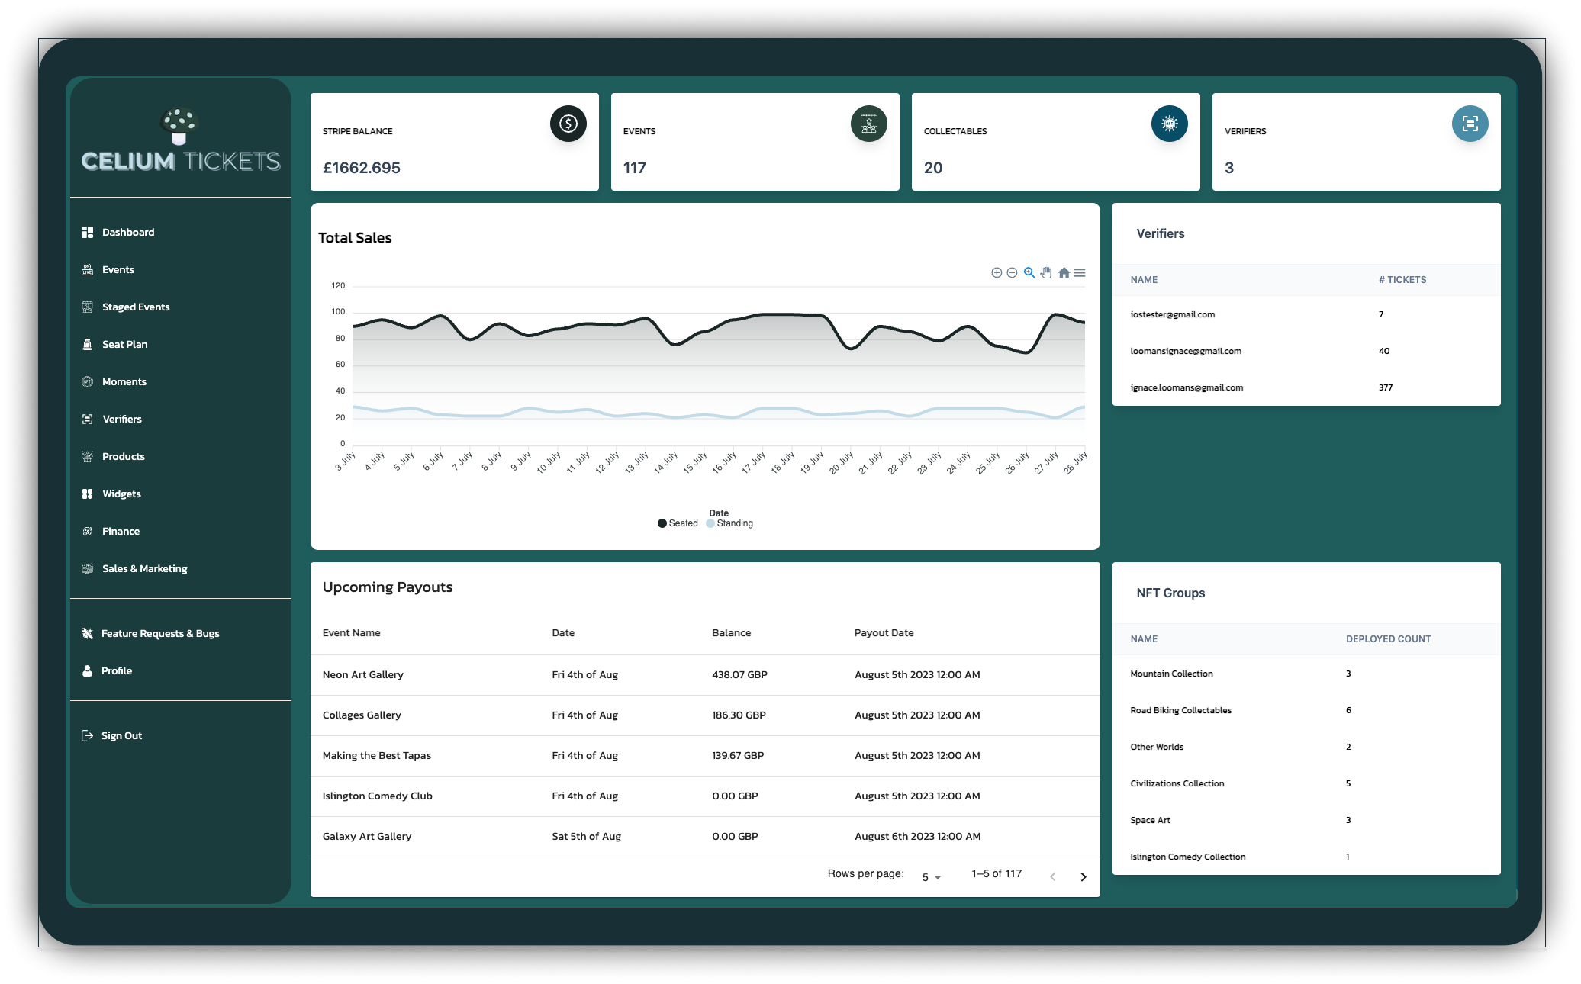Click the chart zoom-out minus icon
Screen dimensions: 1581x984
[1012, 273]
